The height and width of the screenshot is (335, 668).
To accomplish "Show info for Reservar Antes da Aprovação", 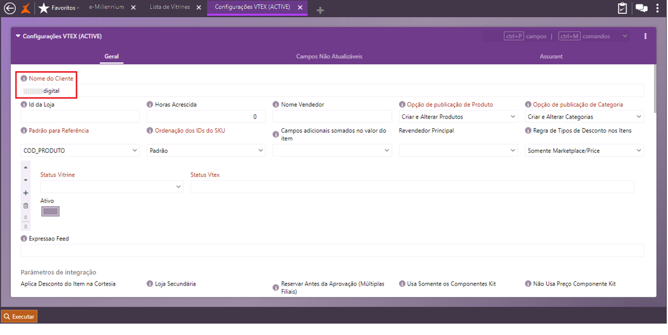I will [x=276, y=288].
